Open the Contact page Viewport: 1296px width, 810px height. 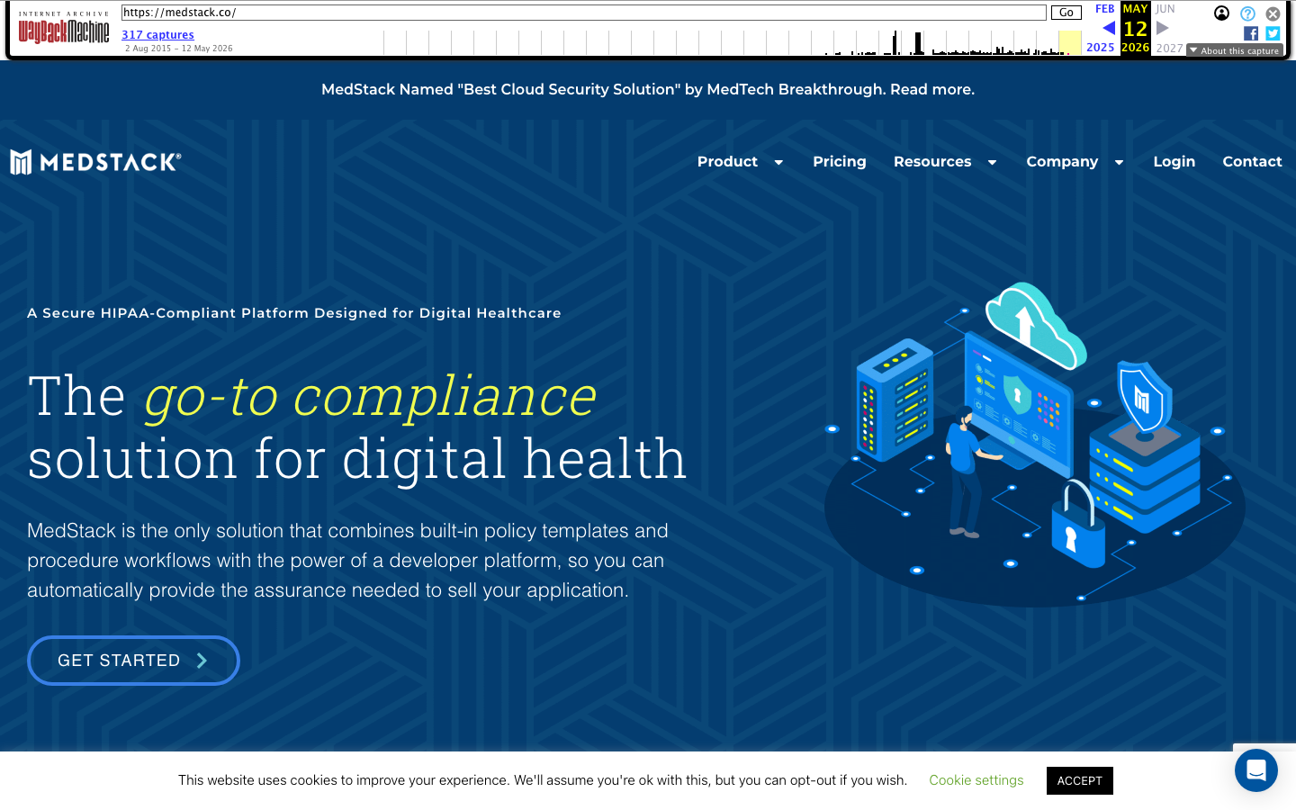coord(1252,162)
